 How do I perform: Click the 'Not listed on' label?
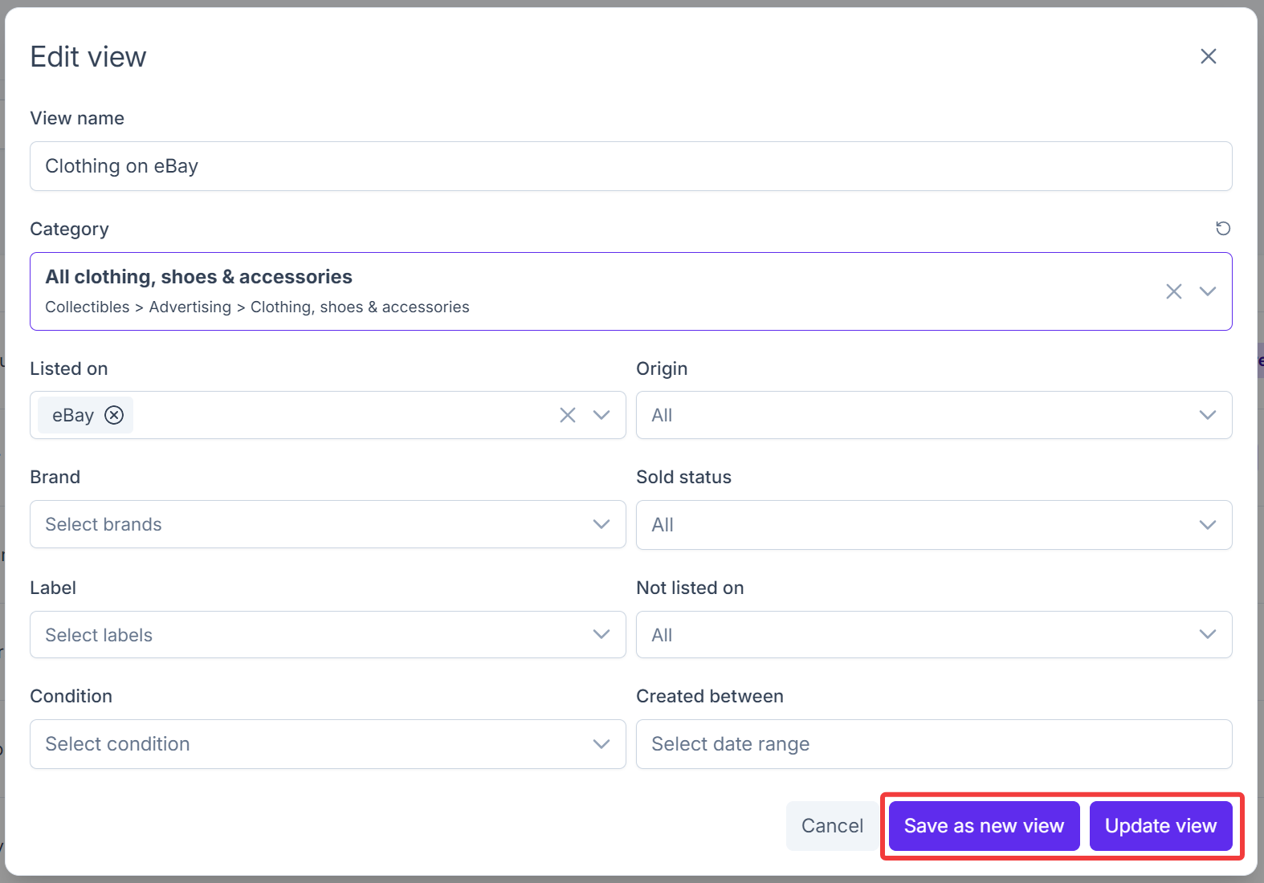pos(690,588)
